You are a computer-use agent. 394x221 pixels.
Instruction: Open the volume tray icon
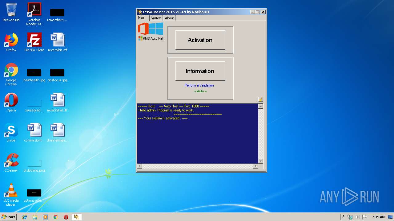(x=357, y=217)
